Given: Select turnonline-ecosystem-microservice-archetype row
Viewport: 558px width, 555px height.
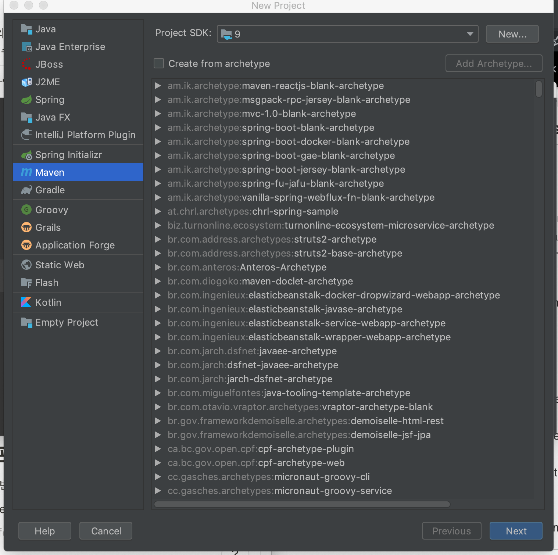Looking at the screenshot, I should (344, 225).
